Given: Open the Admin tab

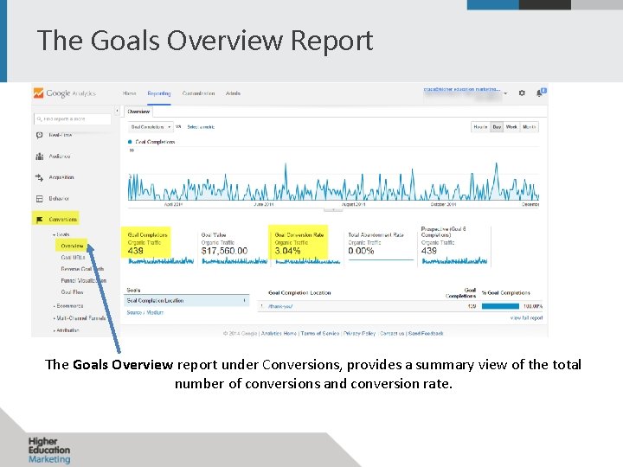Looking at the screenshot, I should point(233,93).
